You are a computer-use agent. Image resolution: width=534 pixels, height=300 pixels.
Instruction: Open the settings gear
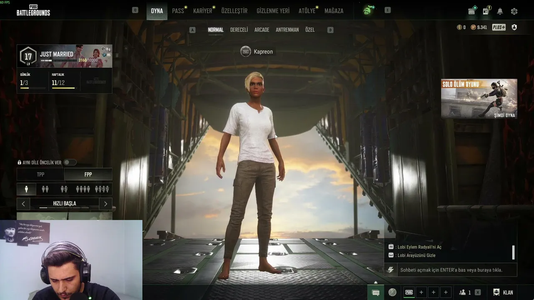[514, 11]
